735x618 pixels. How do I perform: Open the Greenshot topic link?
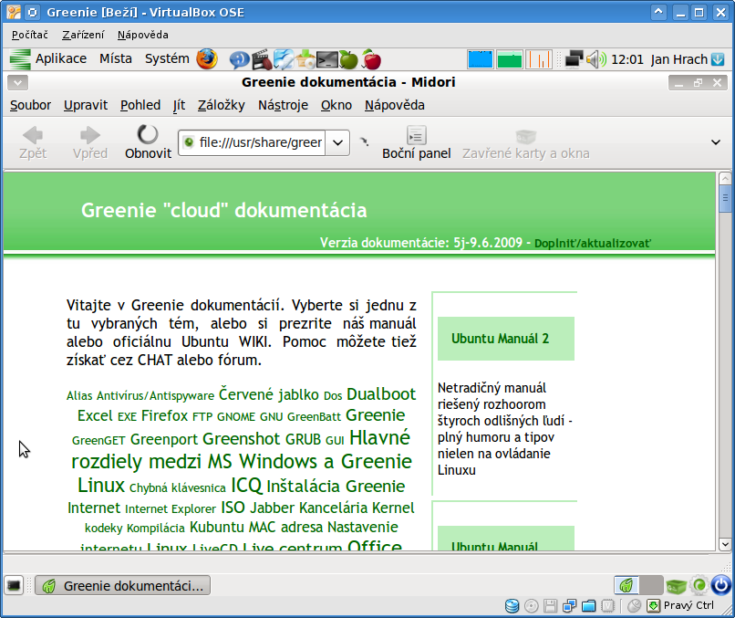pyautogui.click(x=241, y=439)
